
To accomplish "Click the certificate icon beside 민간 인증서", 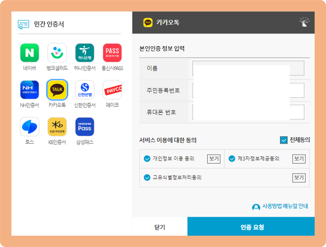I will [23, 24].
